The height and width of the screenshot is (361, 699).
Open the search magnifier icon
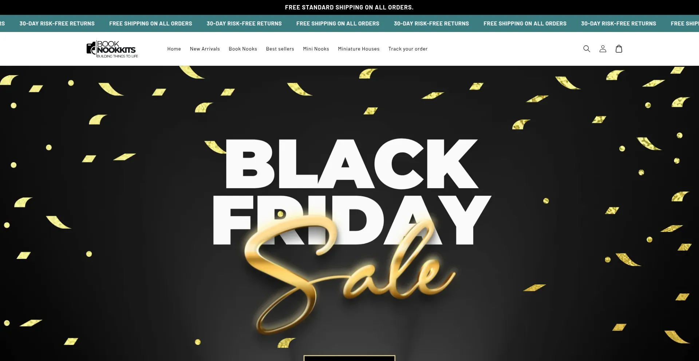587,49
